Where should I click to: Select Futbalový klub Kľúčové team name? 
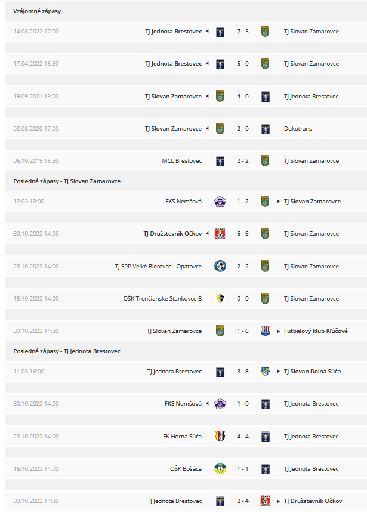click(315, 331)
